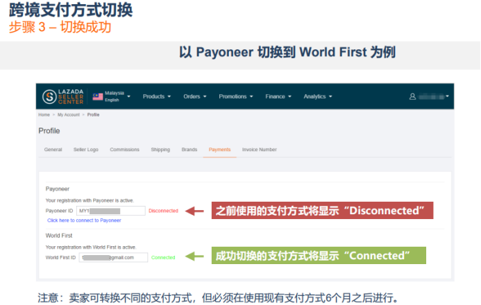The width and height of the screenshot is (481, 305).
Task: Focus the World First ID email field
Action: tap(112, 257)
